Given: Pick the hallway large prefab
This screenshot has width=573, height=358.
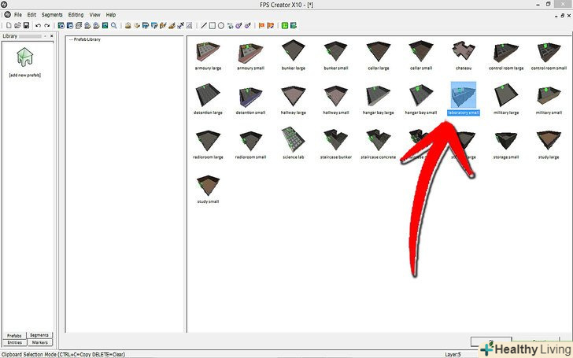Looking at the screenshot, I should (x=294, y=99).
